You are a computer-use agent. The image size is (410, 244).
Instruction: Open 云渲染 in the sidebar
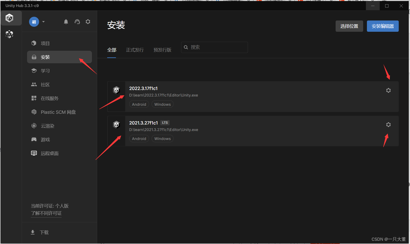pyautogui.click(x=59, y=126)
